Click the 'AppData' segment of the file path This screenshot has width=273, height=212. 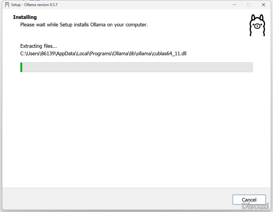66,53
